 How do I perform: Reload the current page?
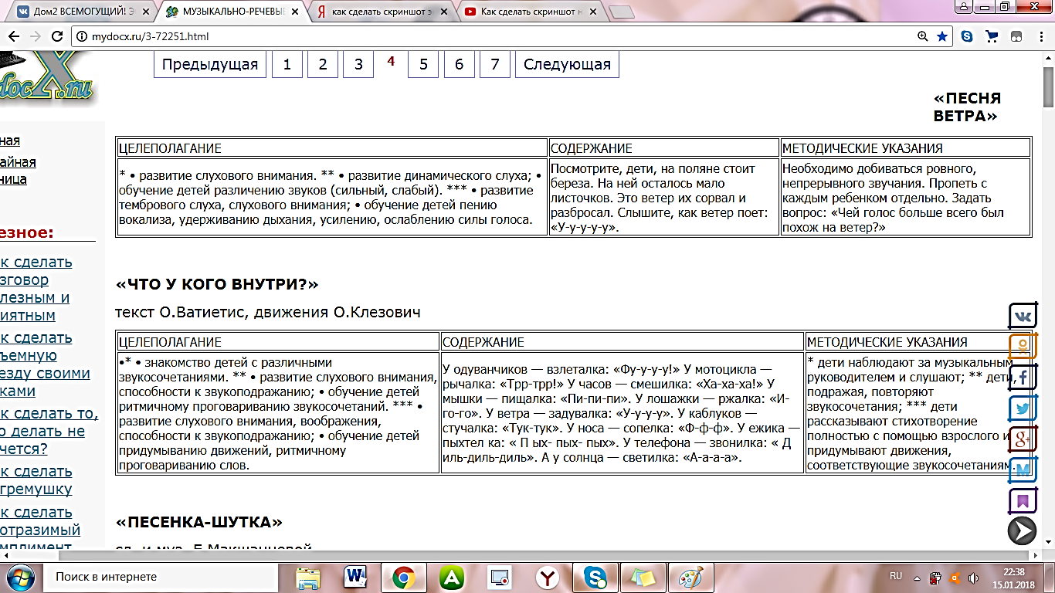coord(57,36)
